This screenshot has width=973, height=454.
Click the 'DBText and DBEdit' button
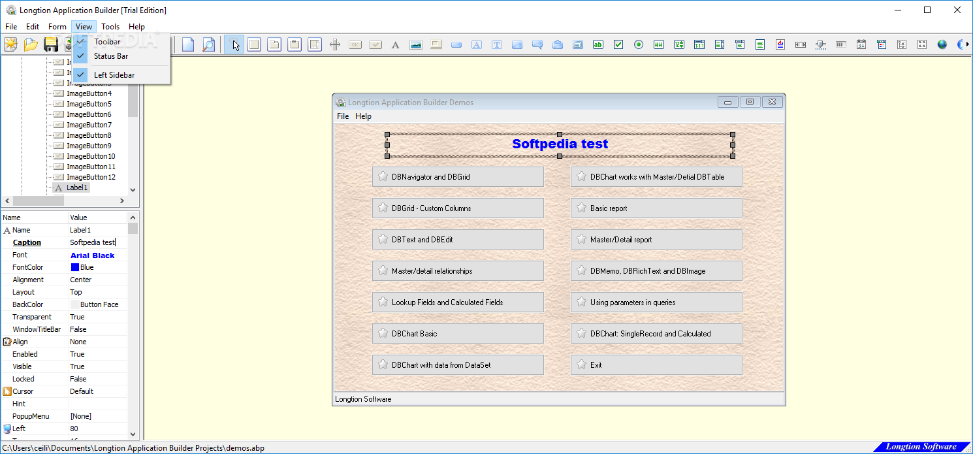[x=458, y=240]
